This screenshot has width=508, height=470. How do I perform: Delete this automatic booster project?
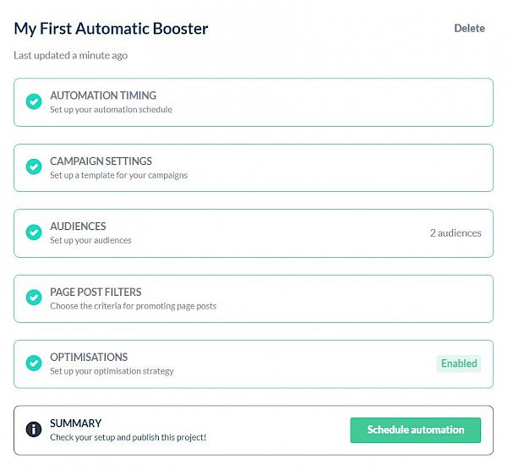(469, 29)
